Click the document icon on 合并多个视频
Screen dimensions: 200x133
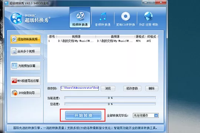pos(14,51)
